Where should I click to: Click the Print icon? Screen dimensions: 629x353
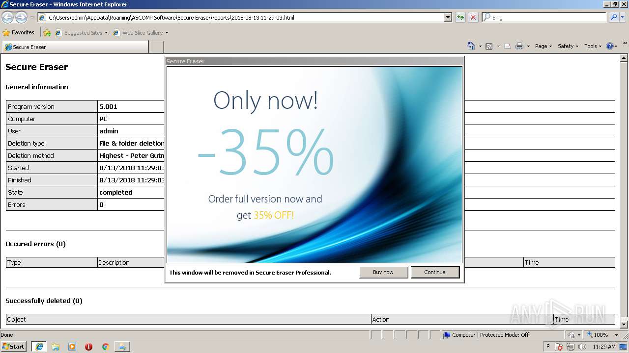point(519,46)
